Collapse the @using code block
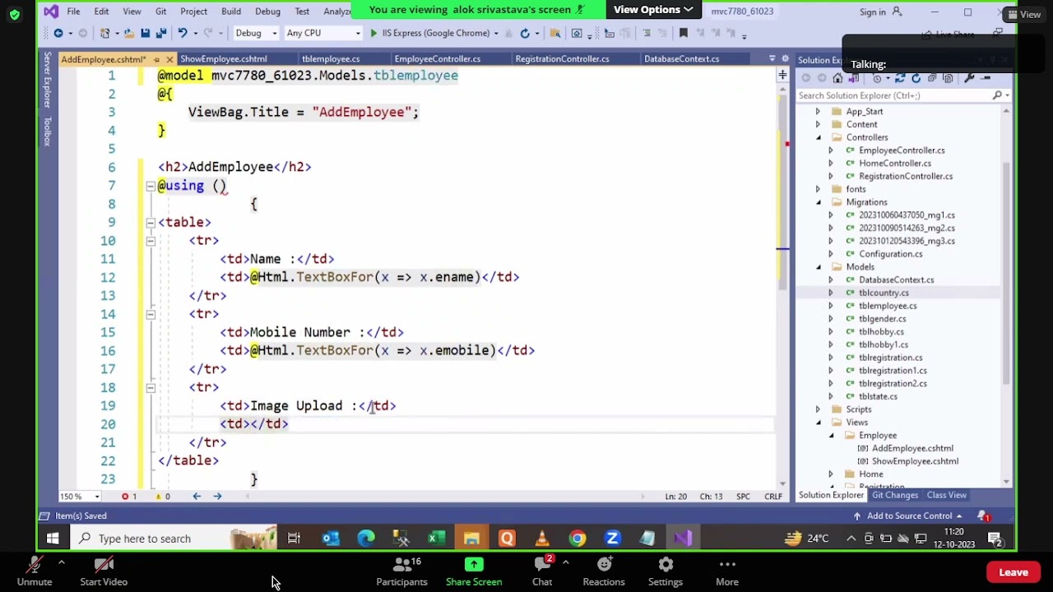Screen dimensions: 1053x592 tap(151, 186)
